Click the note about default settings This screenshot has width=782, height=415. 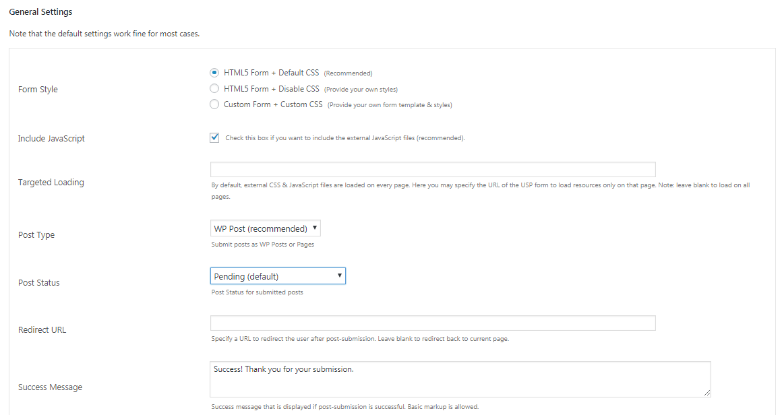click(104, 34)
